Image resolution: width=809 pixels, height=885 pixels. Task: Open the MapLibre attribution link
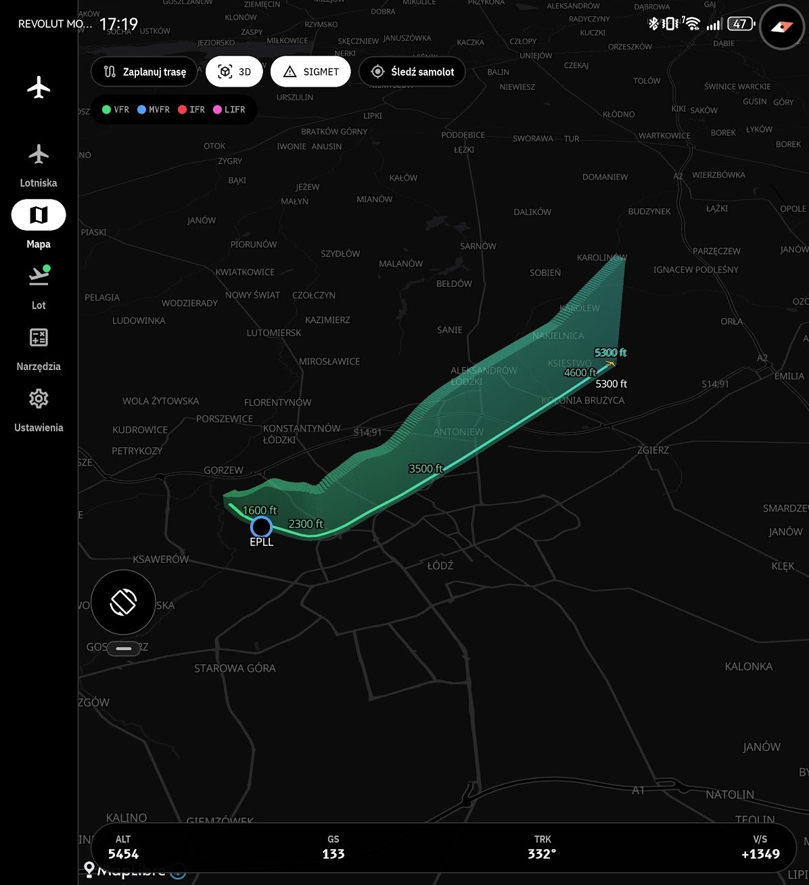(125, 870)
